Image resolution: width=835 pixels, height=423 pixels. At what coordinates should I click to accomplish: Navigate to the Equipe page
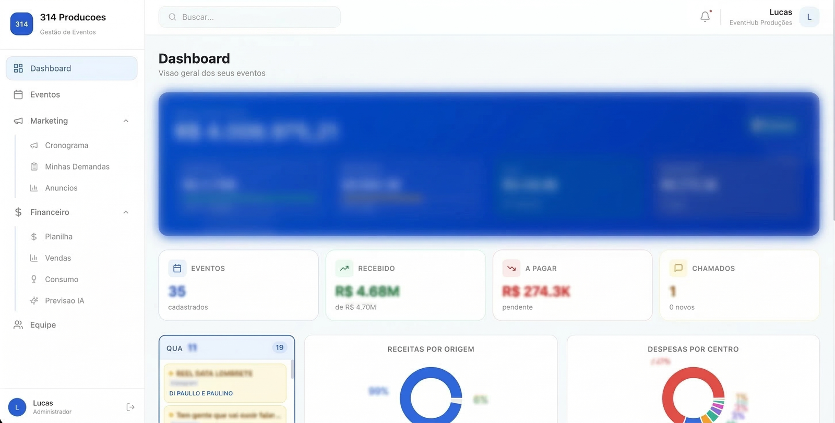(x=43, y=325)
